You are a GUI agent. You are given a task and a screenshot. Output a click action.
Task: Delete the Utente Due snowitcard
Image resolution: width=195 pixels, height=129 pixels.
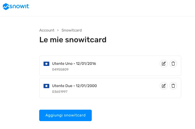pyautogui.click(x=173, y=86)
